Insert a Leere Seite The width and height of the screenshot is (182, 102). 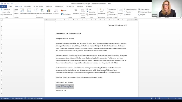point(5,12)
